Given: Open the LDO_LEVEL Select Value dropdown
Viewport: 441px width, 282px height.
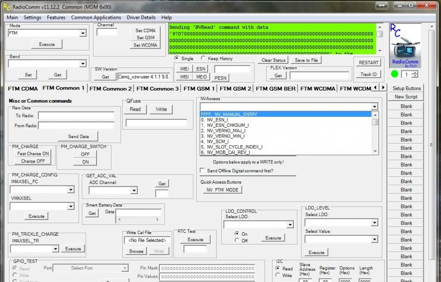Looking at the screenshot, I should coord(374,239).
